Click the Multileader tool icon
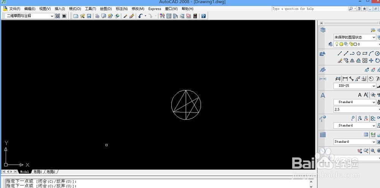 pos(353,118)
